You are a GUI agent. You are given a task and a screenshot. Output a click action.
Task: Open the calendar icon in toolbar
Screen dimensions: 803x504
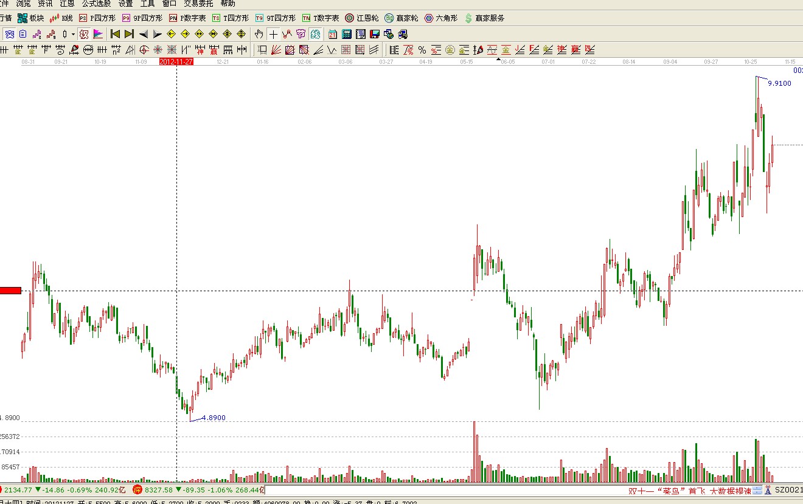333,34
